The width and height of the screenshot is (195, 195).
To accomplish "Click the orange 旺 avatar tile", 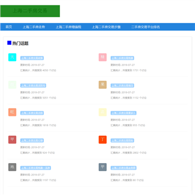I will click(12, 112).
